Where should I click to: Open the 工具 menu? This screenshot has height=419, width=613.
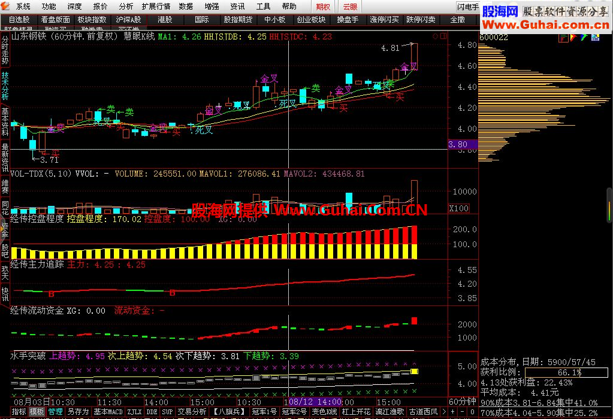[x=263, y=6]
